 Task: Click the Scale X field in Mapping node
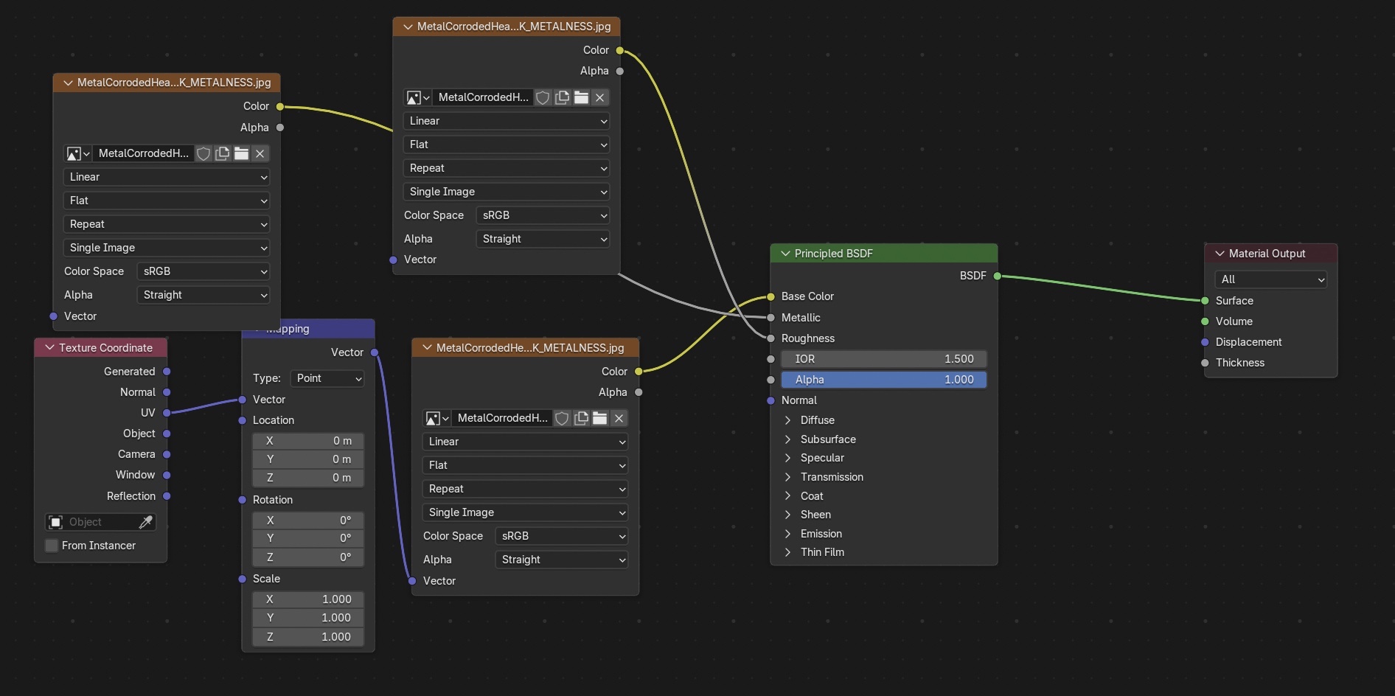308,599
